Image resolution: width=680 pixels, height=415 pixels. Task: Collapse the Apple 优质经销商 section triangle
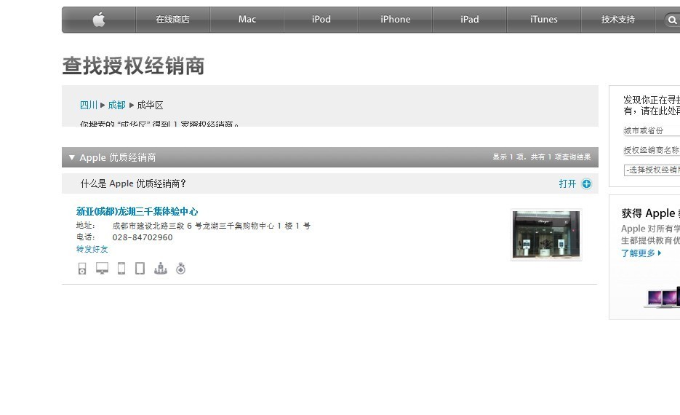pos(72,157)
